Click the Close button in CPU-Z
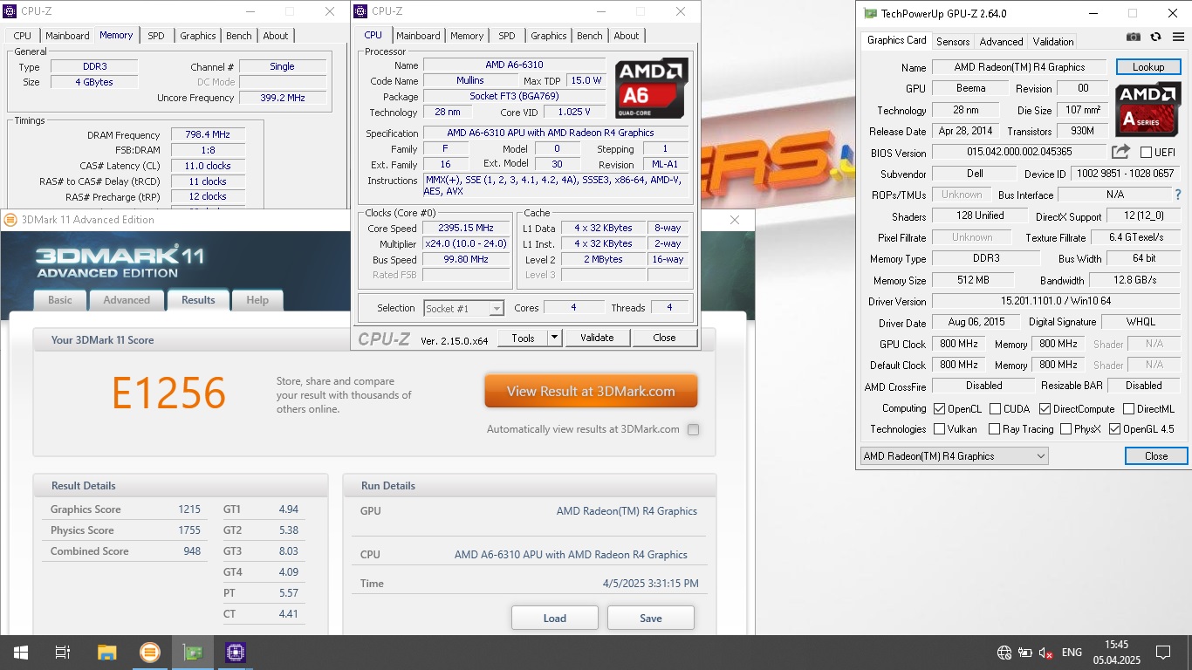The width and height of the screenshot is (1192, 670). coord(664,338)
